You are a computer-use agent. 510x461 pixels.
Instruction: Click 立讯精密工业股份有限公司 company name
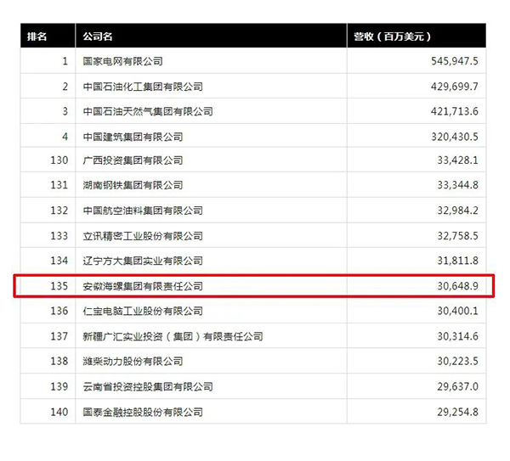[143, 236]
